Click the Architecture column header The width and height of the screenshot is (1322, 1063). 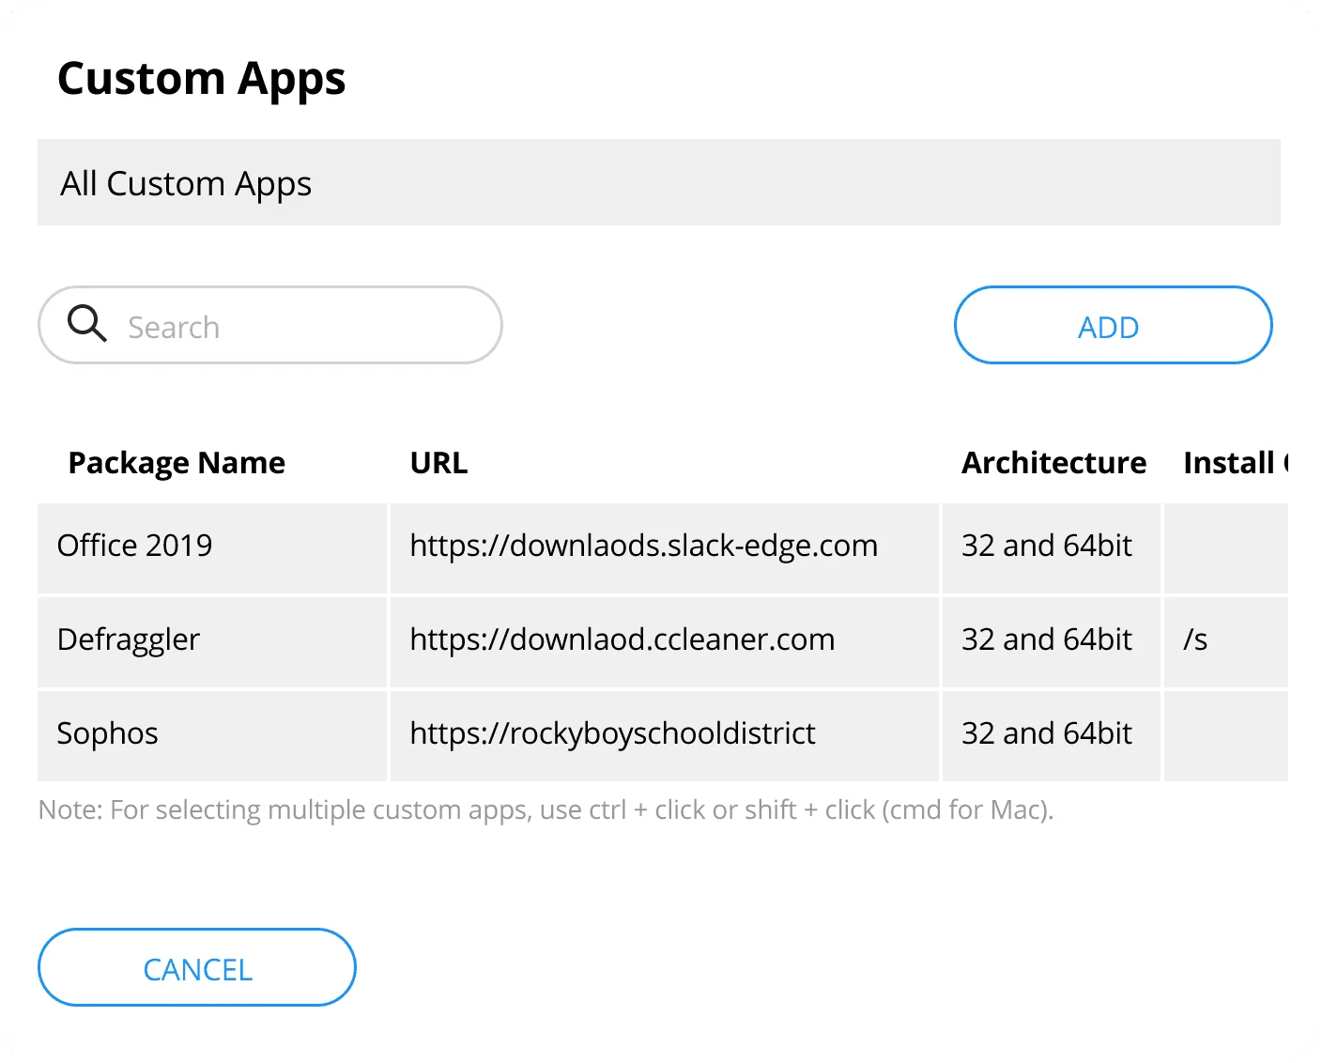tap(1053, 463)
